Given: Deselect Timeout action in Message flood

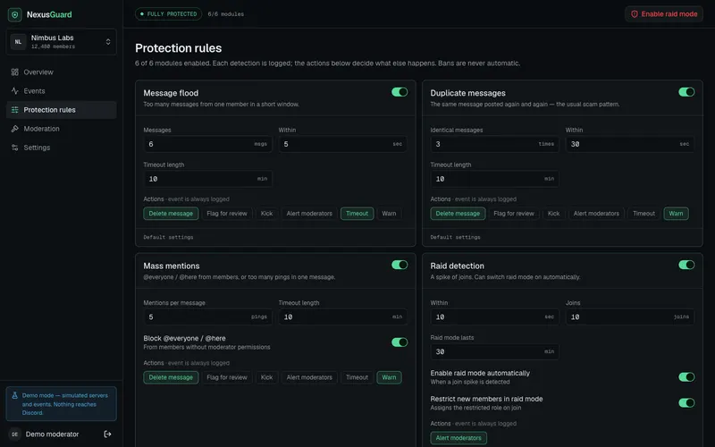Looking at the screenshot, I should click(x=357, y=214).
